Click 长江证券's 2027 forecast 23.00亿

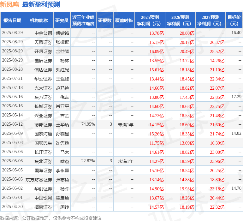click(217, 152)
